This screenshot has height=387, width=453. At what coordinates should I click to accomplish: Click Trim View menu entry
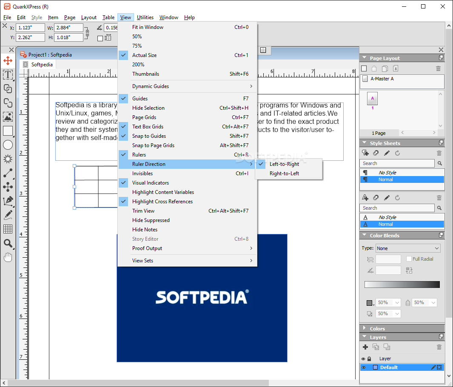click(188, 211)
